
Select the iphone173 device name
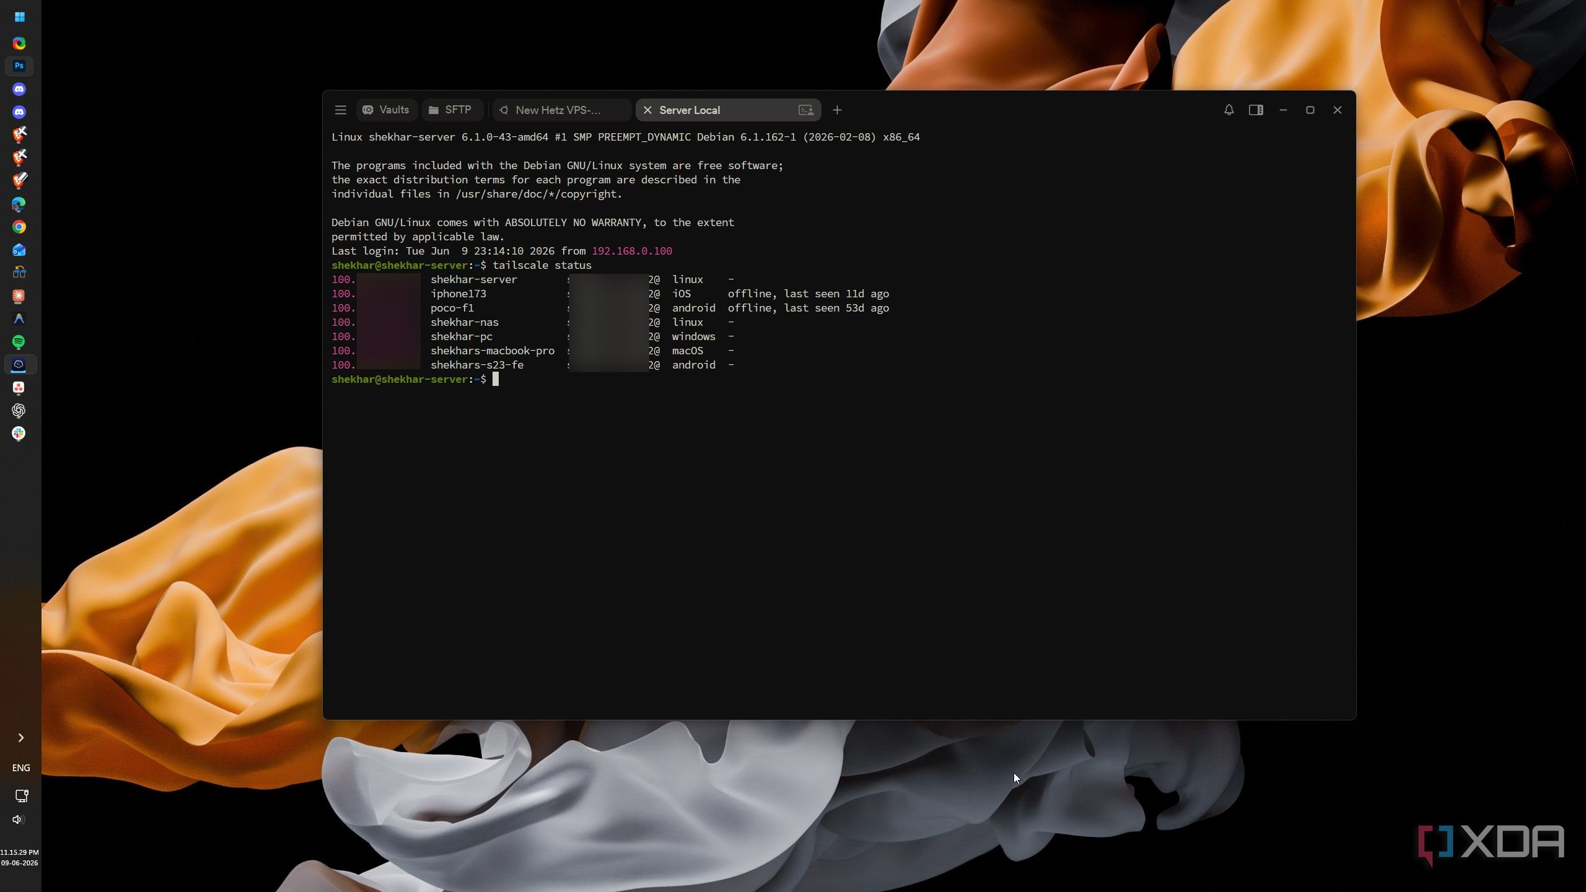click(458, 294)
